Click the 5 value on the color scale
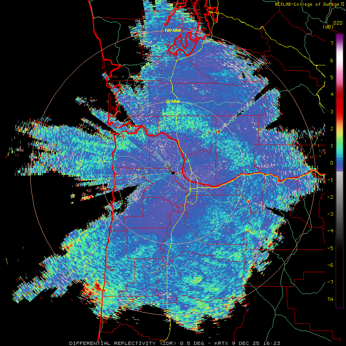 pyautogui.click(x=332, y=77)
